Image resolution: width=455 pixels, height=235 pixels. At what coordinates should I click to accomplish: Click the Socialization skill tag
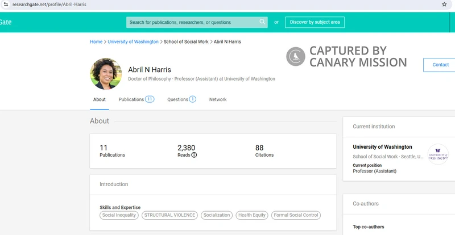click(217, 215)
